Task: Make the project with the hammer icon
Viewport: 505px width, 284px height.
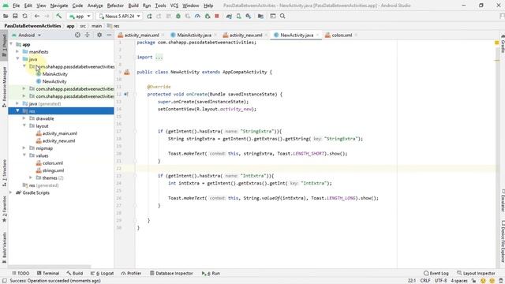Action: [58, 16]
